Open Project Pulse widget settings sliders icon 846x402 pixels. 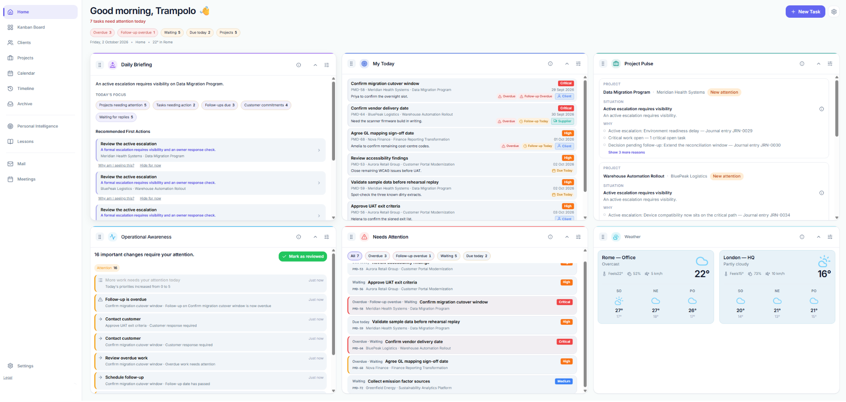click(830, 64)
